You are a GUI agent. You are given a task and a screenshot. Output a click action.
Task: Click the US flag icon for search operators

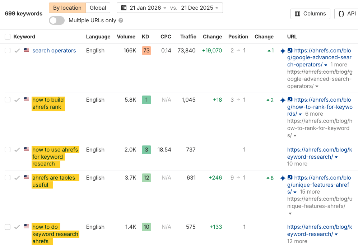click(26, 50)
